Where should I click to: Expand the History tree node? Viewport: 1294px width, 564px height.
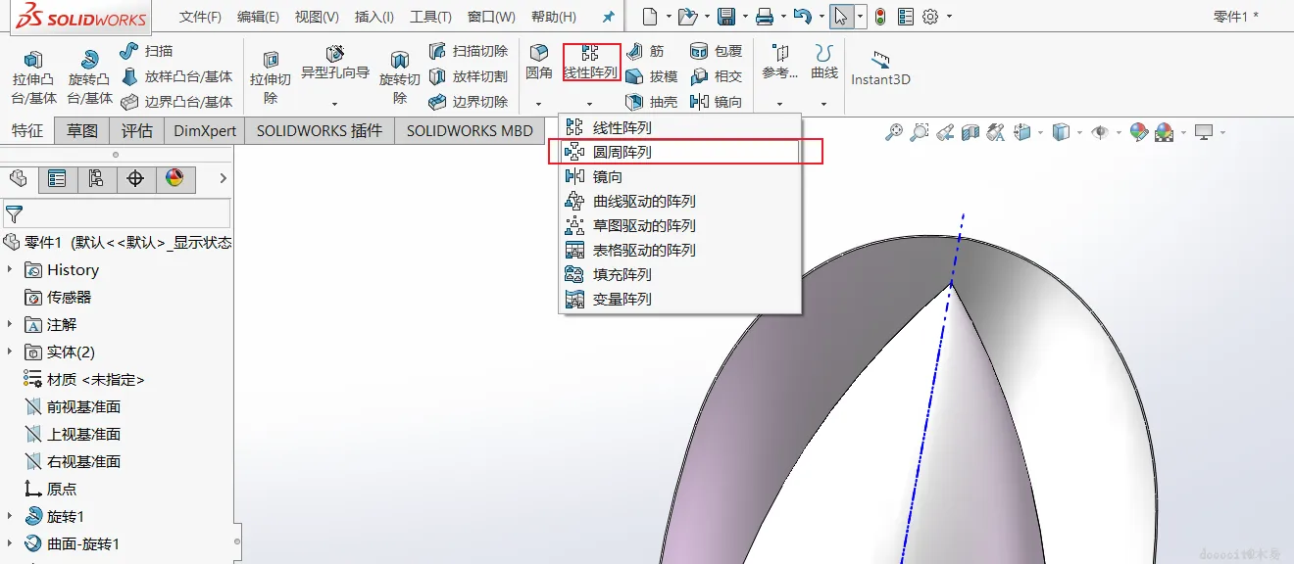pos(10,269)
